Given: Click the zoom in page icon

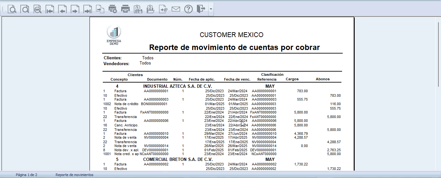Looking at the screenshot, I should [x=12, y=9].
